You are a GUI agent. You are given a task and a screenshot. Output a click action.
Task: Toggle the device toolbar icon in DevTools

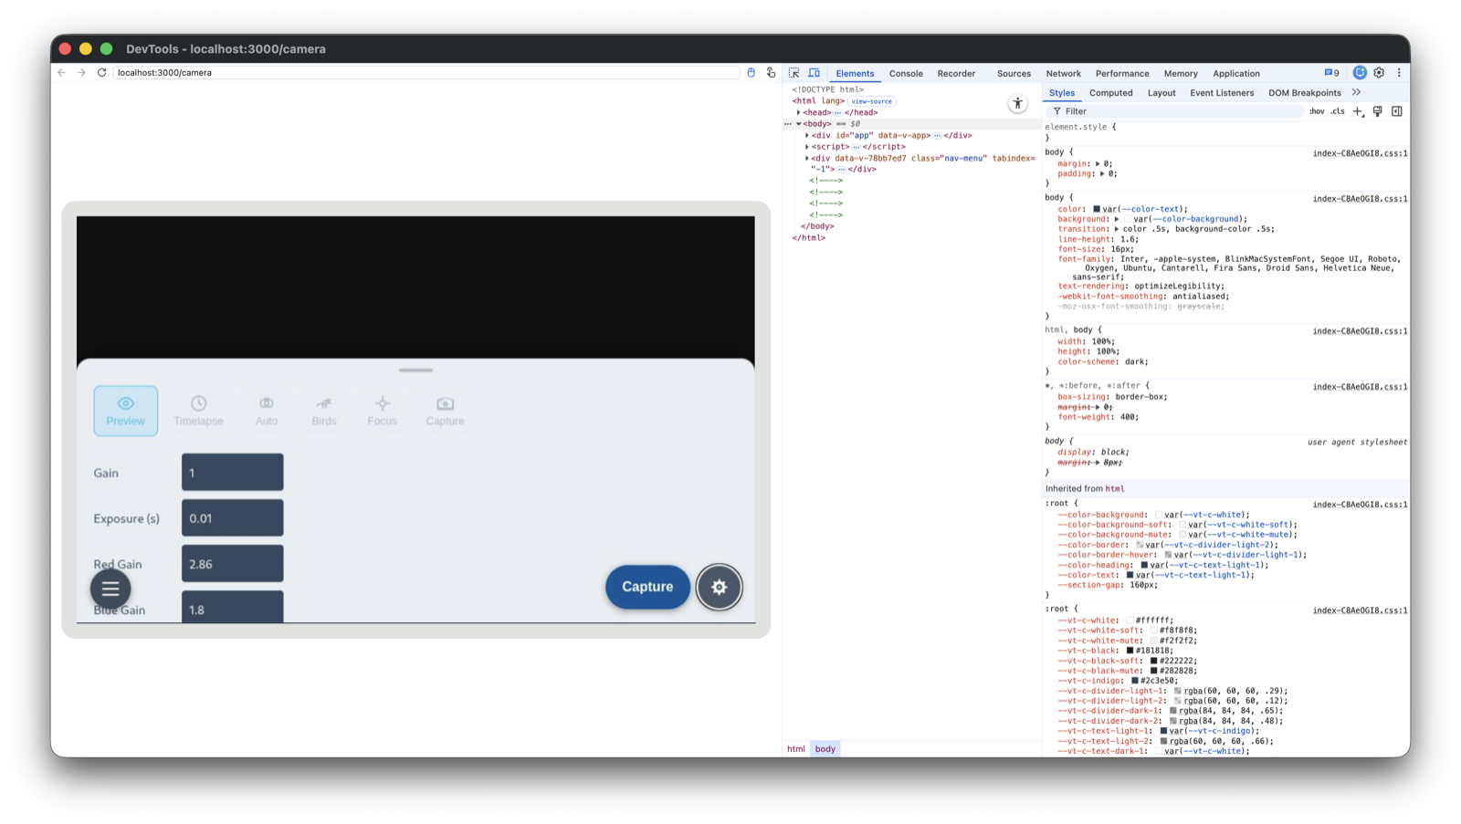[813, 72]
